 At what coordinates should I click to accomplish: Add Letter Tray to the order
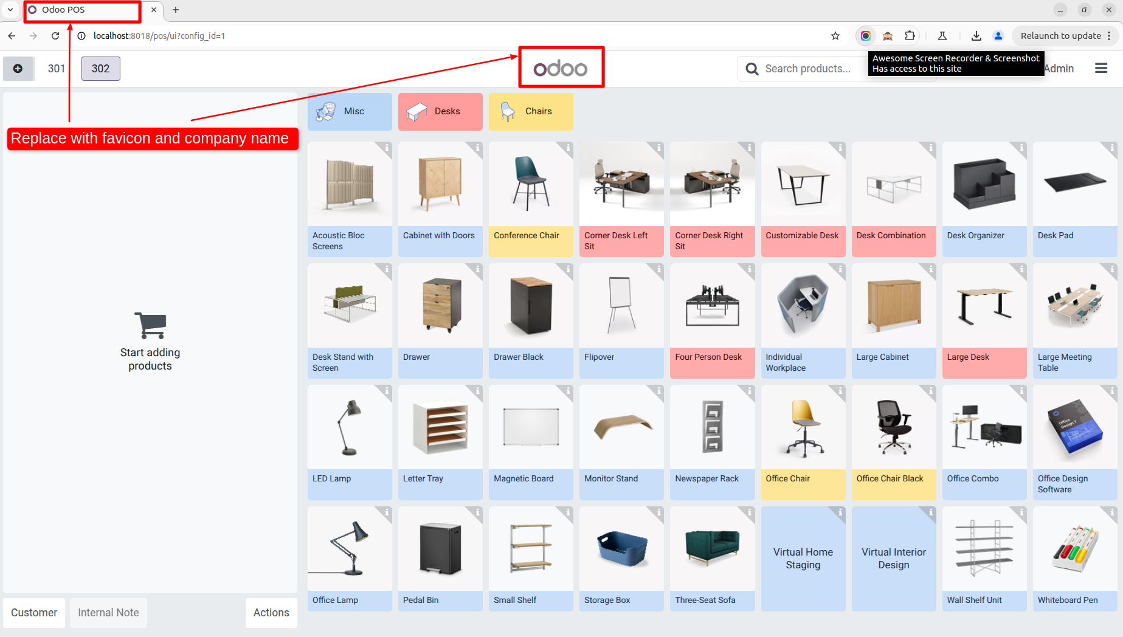(440, 442)
